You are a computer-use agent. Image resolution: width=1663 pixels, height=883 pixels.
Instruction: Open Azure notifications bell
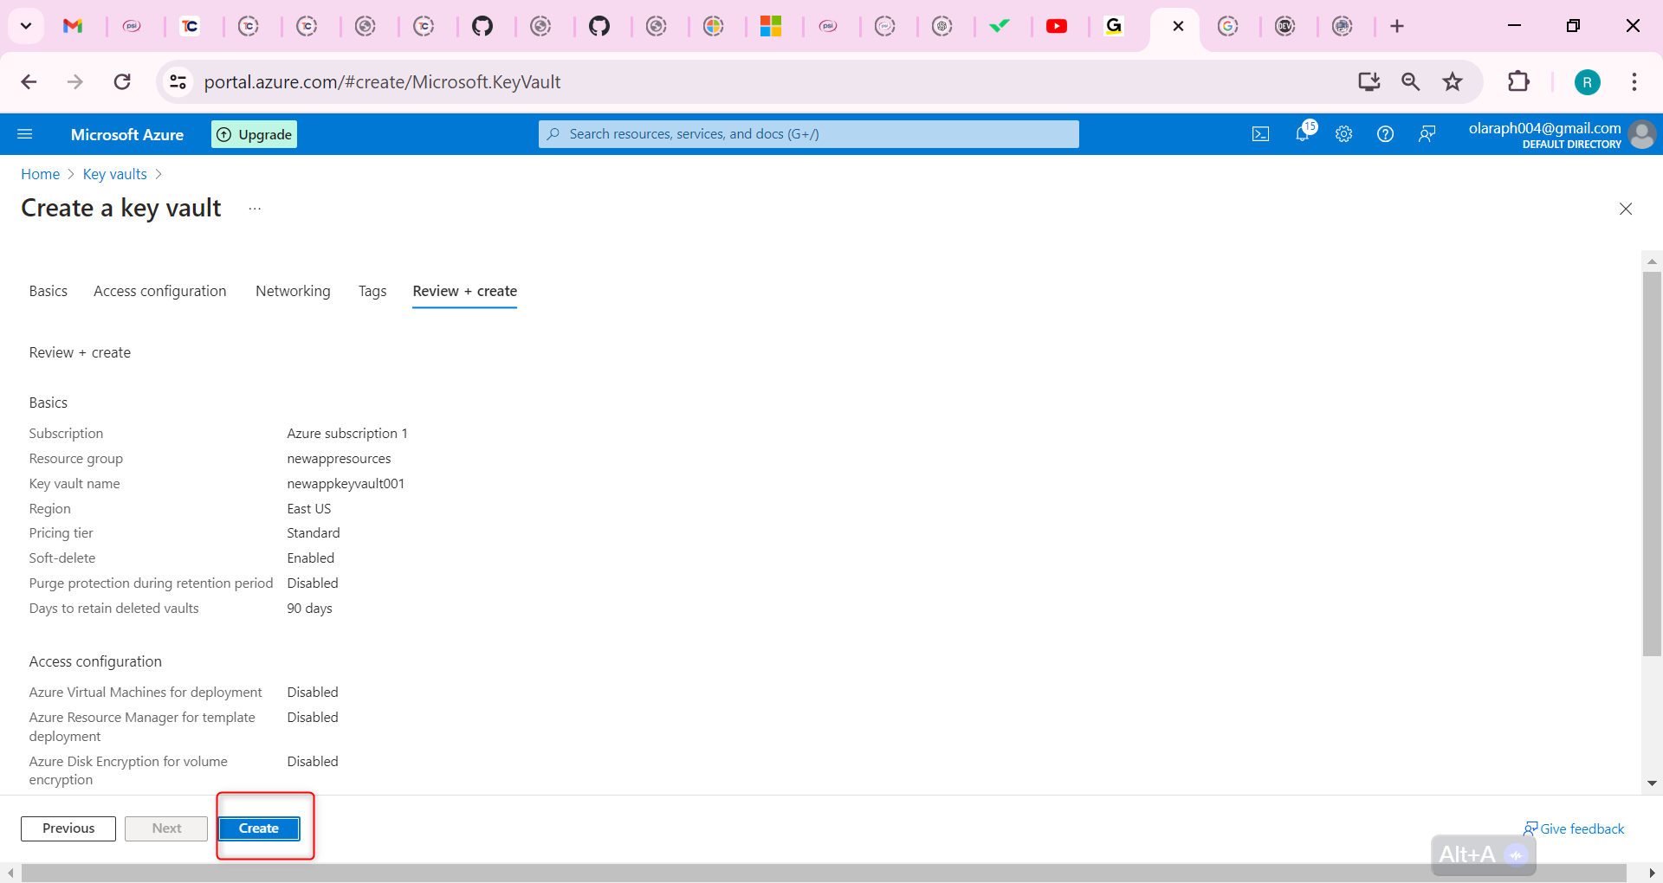click(1303, 133)
